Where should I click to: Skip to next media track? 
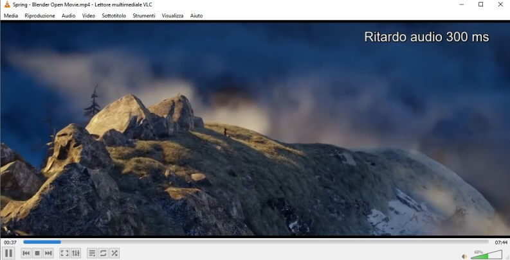point(48,253)
